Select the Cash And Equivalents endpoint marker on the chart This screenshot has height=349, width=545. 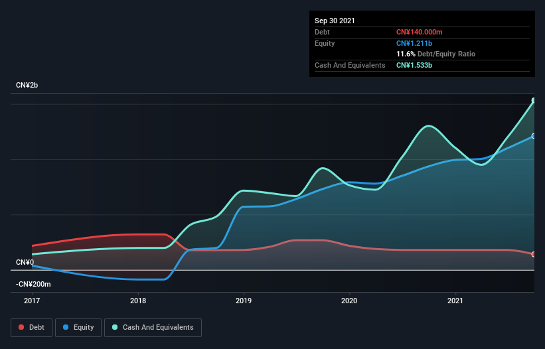point(534,100)
